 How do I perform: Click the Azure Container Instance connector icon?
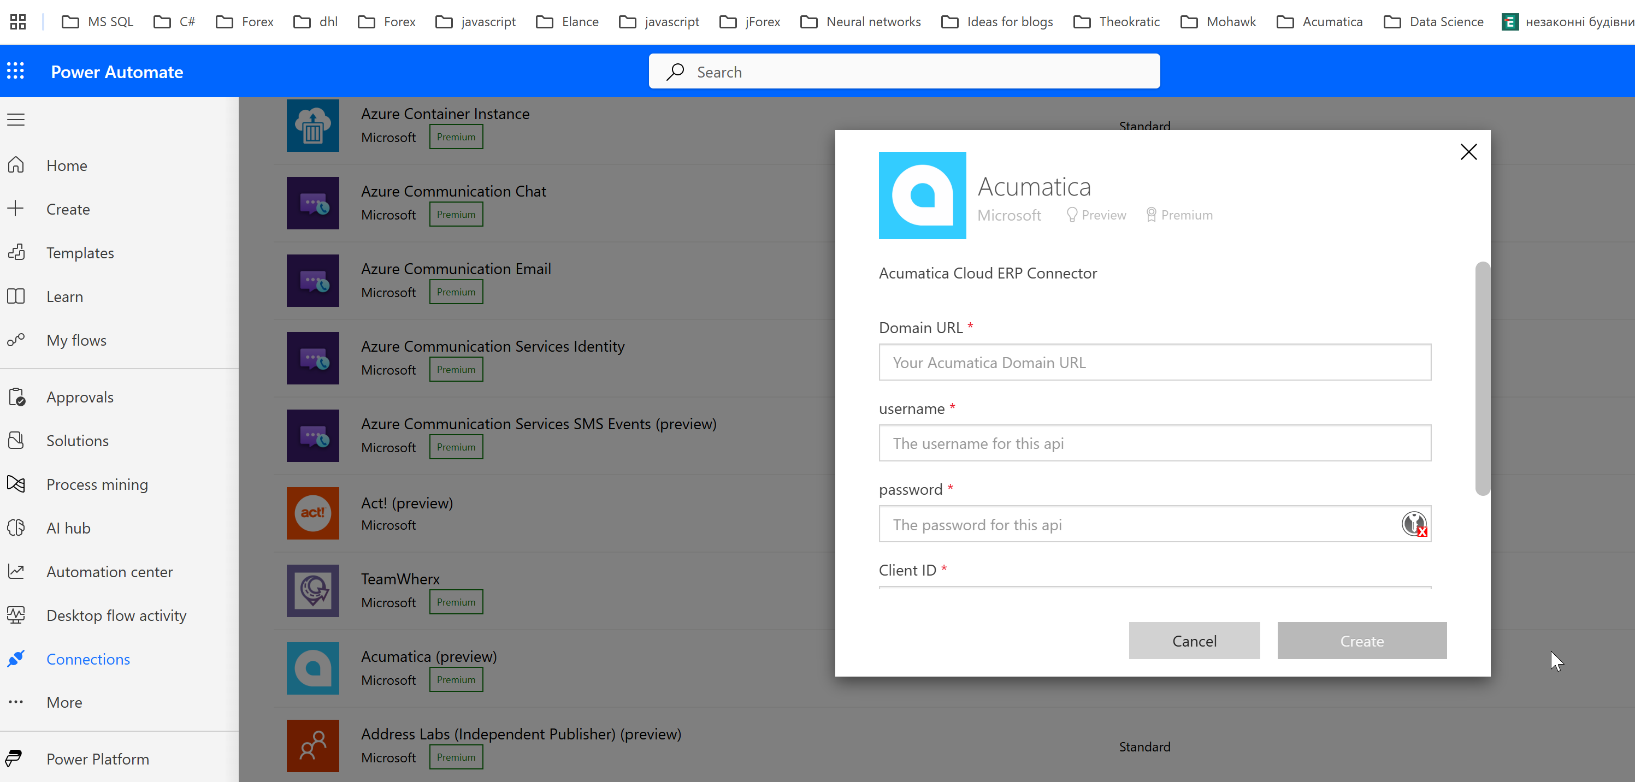pyautogui.click(x=313, y=125)
